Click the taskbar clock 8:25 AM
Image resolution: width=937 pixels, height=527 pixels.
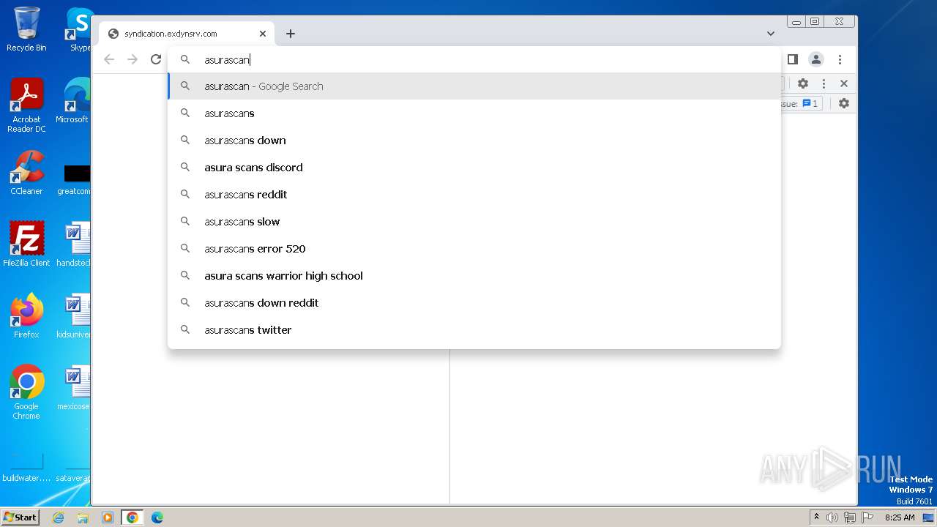[900, 517]
